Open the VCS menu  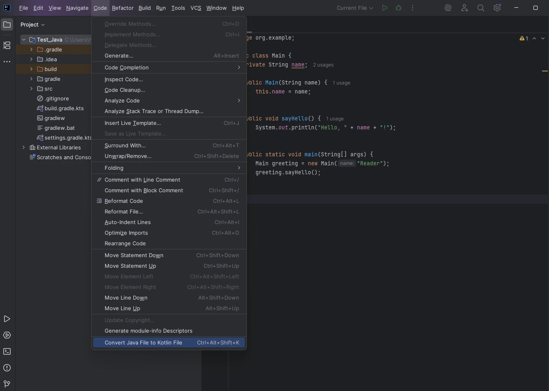pos(196,8)
